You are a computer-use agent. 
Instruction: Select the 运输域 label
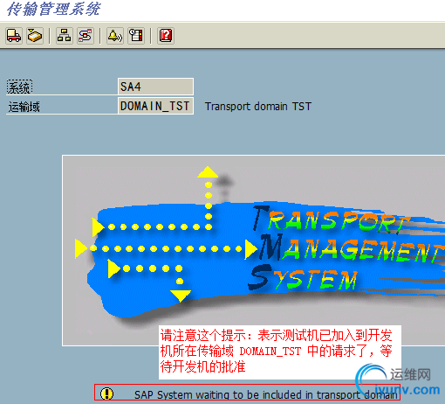[24, 107]
